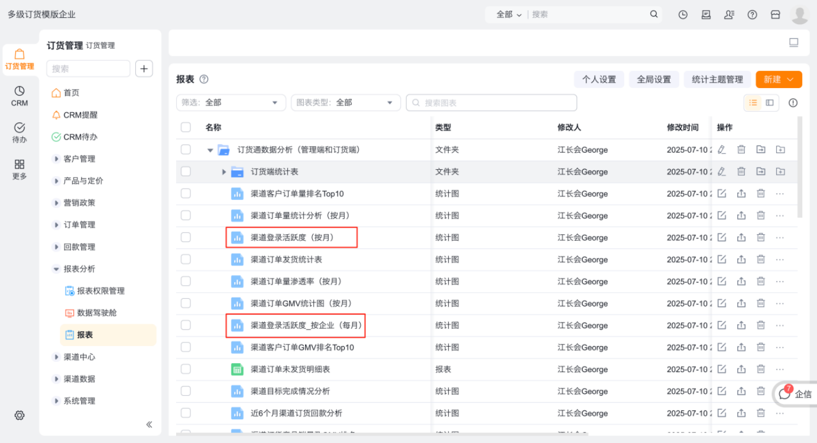
Task: Open the store icon in the top bar
Action: pos(775,15)
